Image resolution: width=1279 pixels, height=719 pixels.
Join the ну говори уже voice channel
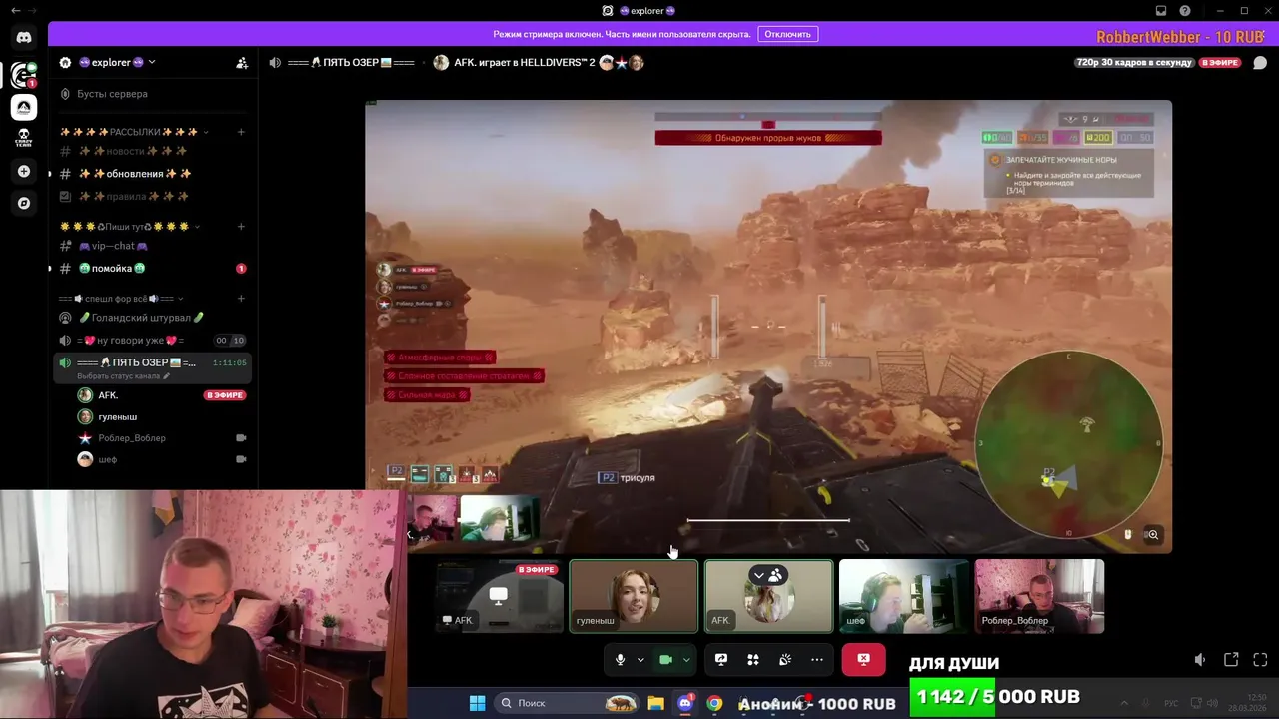tap(152, 341)
